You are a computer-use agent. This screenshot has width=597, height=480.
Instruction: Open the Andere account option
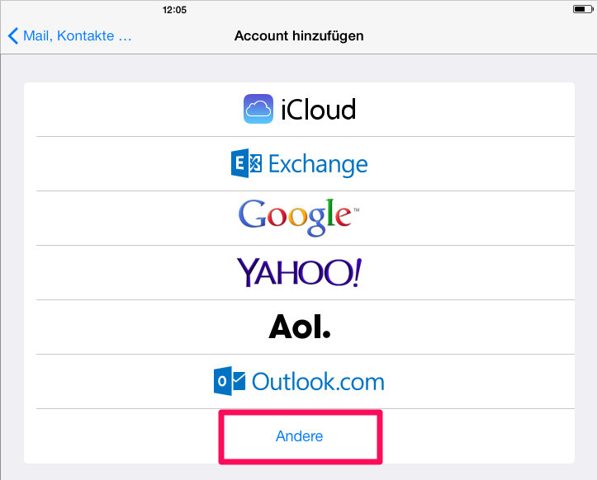click(x=299, y=436)
